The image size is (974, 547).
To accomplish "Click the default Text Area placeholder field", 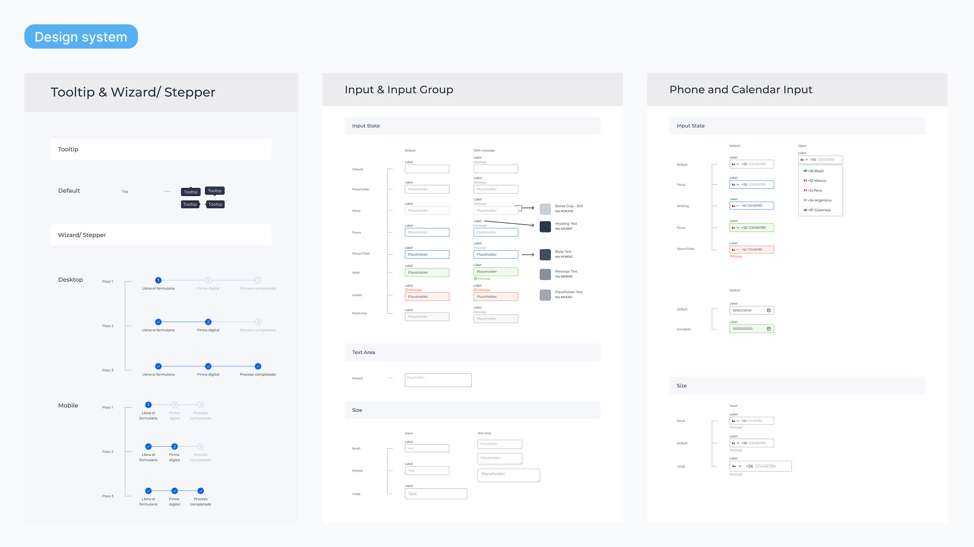I will click(438, 380).
